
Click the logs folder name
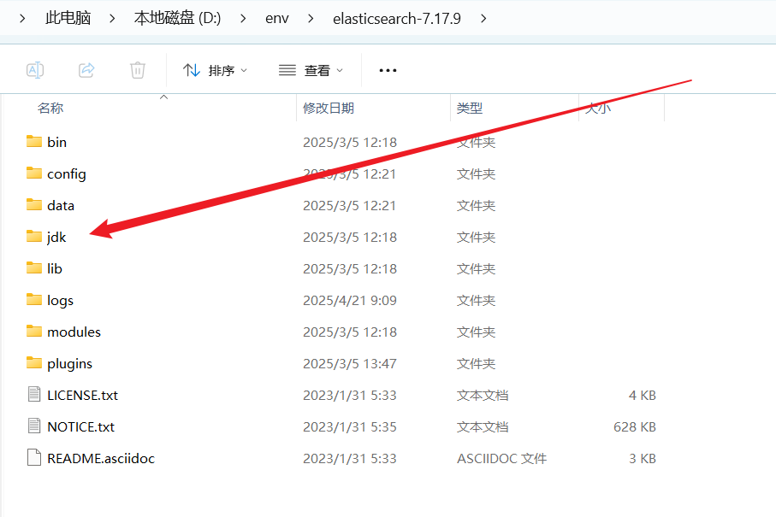click(x=60, y=301)
